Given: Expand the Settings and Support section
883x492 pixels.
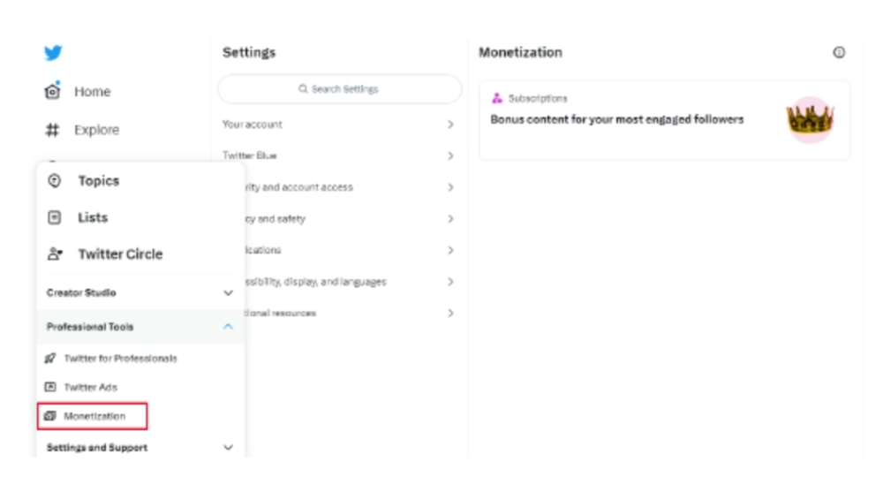Looking at the screenshot, I should [x=140, y=448].
